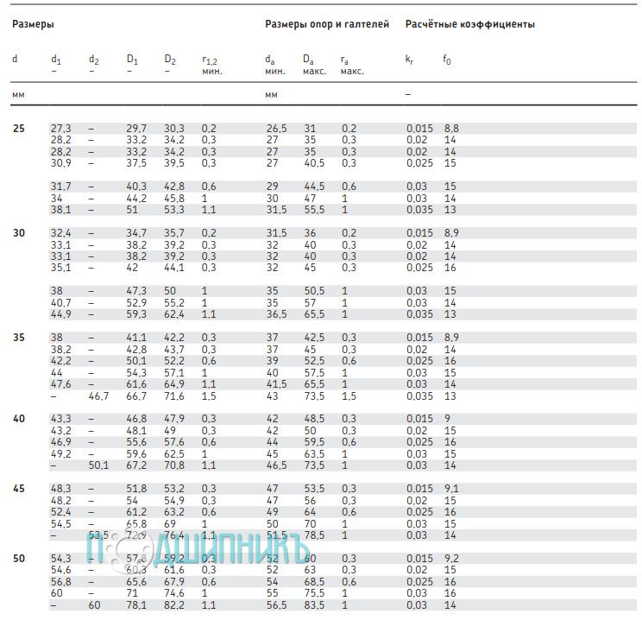
Task: Select the cell with value 44,2
Action: (x=136, y=199)
